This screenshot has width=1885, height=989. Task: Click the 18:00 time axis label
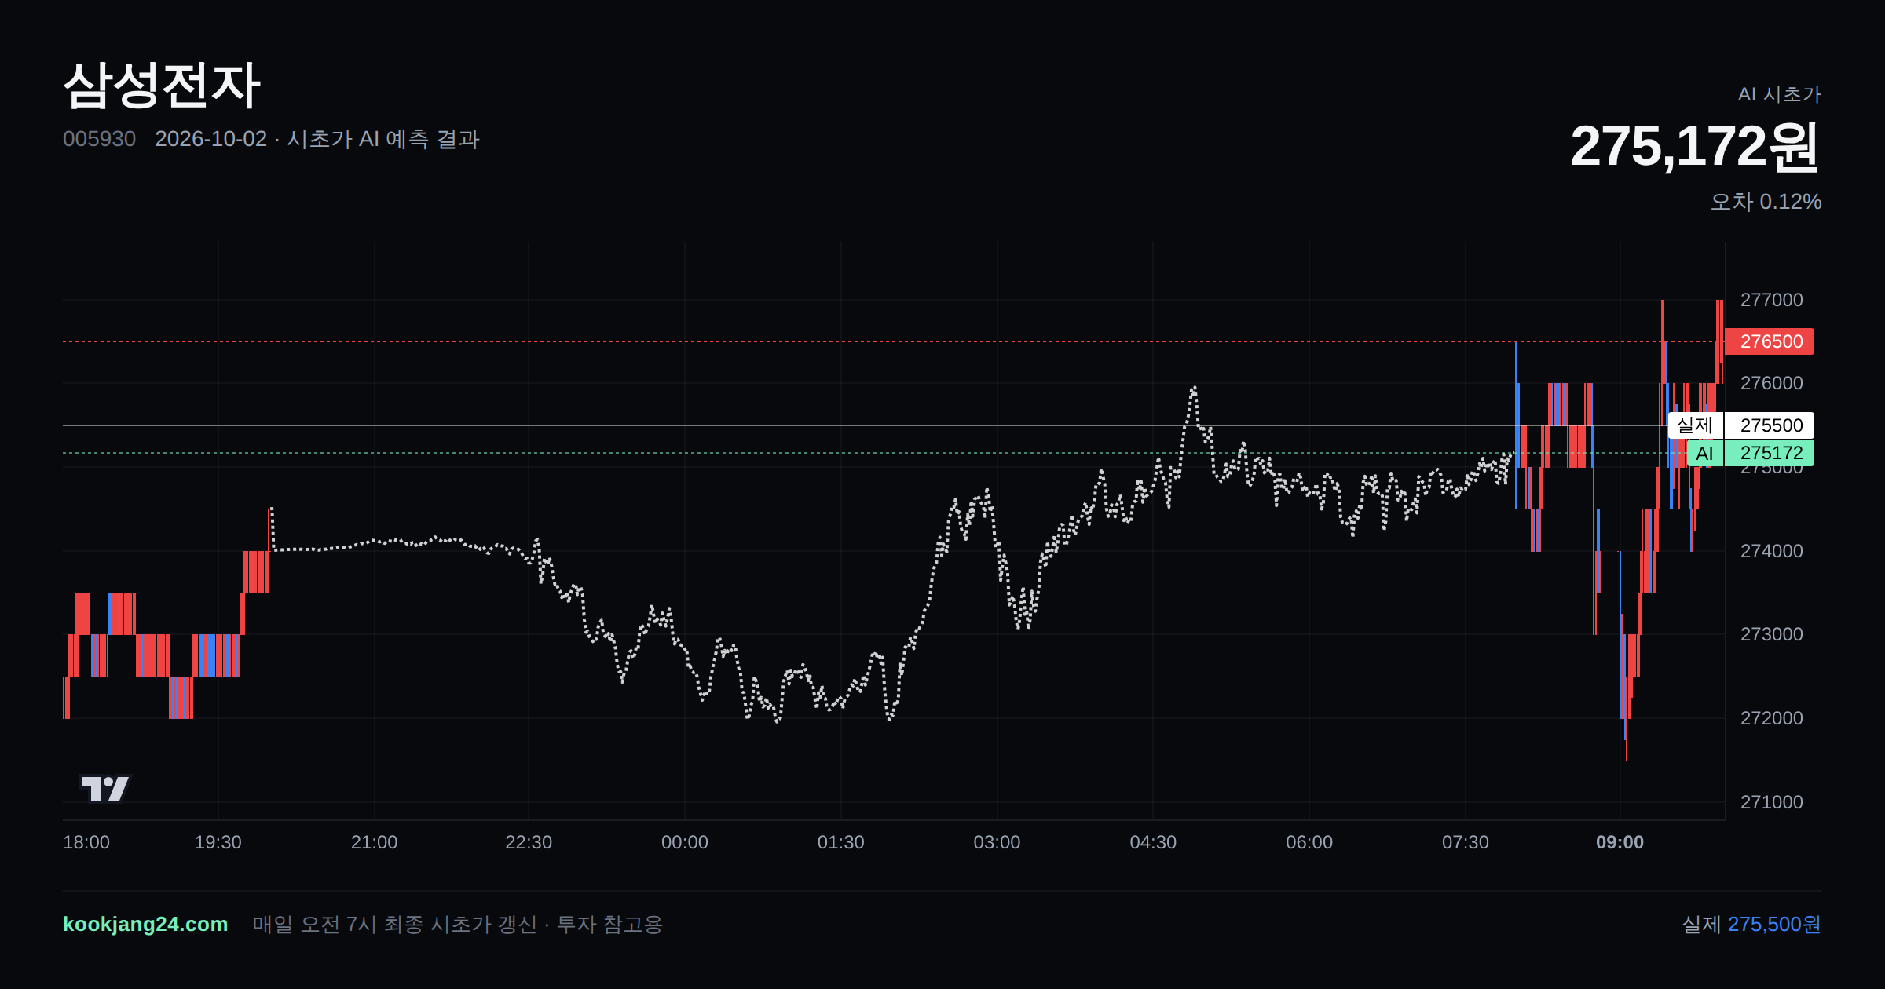[86, 842]
